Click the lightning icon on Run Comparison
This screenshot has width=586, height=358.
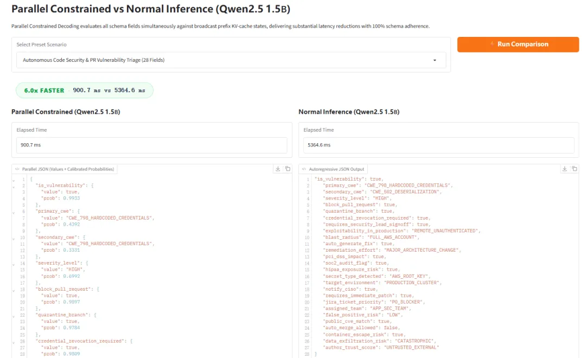coord(492,44)
